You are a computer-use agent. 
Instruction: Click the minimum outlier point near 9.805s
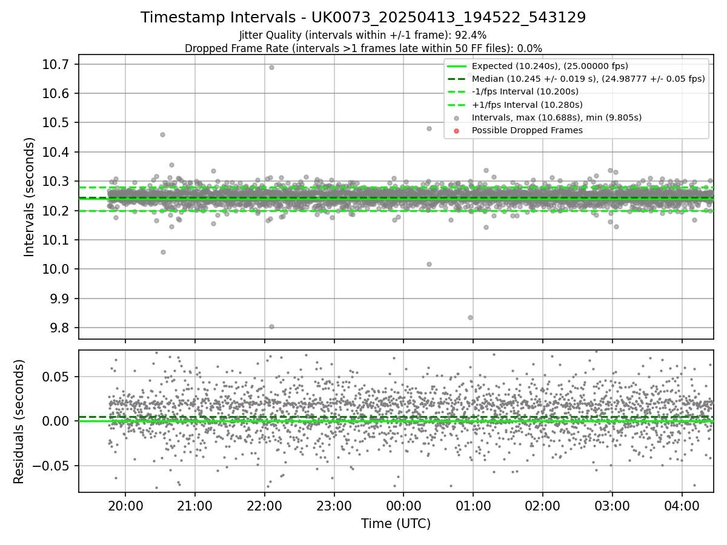(x=271, y=326)
